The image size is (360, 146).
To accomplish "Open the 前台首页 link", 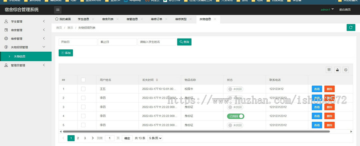I will click(345, 10).
